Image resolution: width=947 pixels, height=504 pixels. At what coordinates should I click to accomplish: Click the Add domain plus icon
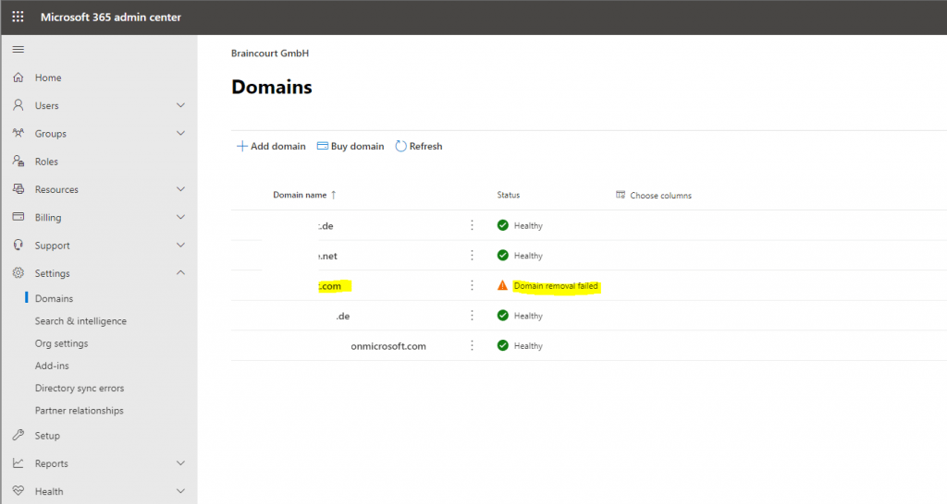point(241,146)
